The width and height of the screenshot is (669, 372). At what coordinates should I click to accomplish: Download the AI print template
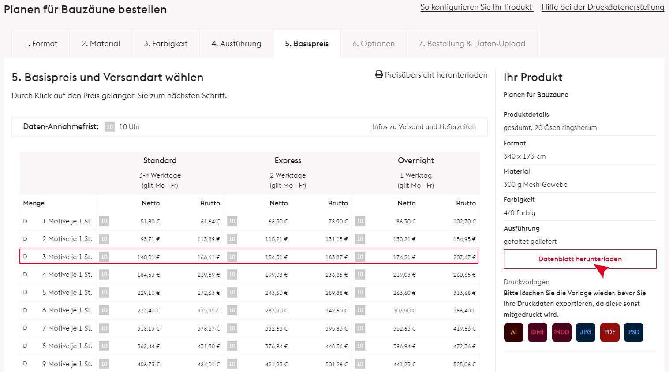[513, 332]
